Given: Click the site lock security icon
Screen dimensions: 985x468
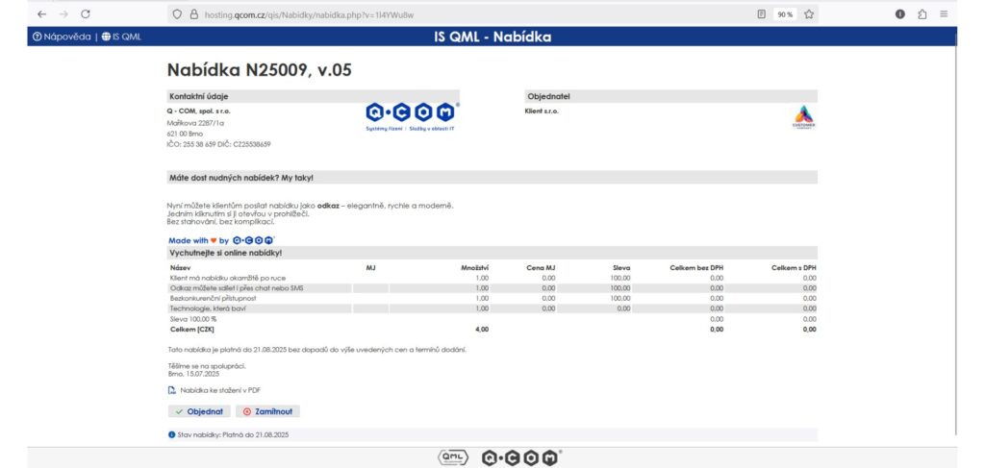Looking at the screenshot, I should 193,14.
